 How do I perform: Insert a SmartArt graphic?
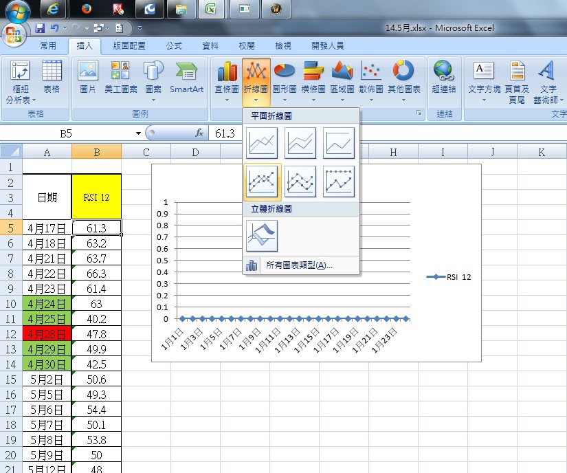tap(186, 77)
